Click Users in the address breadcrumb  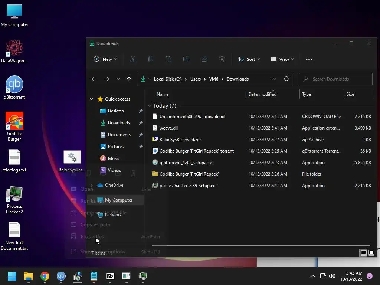click(x=195, y=79)
